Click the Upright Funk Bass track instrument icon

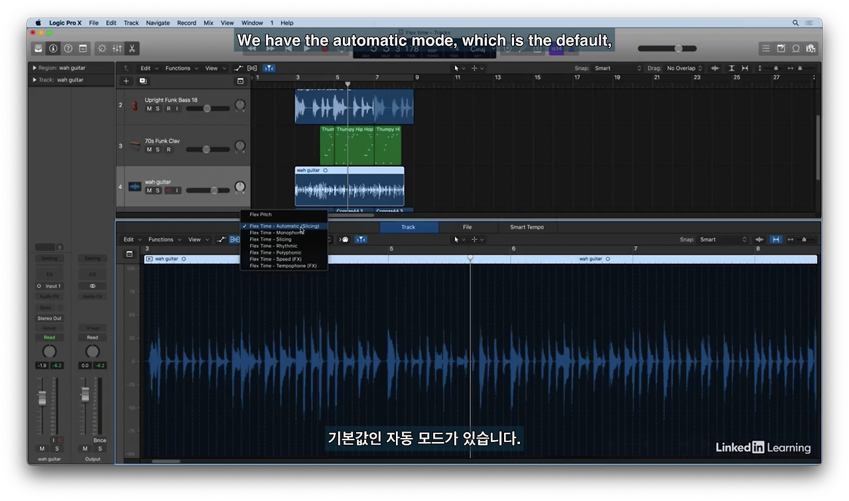(x=135, y=105)
